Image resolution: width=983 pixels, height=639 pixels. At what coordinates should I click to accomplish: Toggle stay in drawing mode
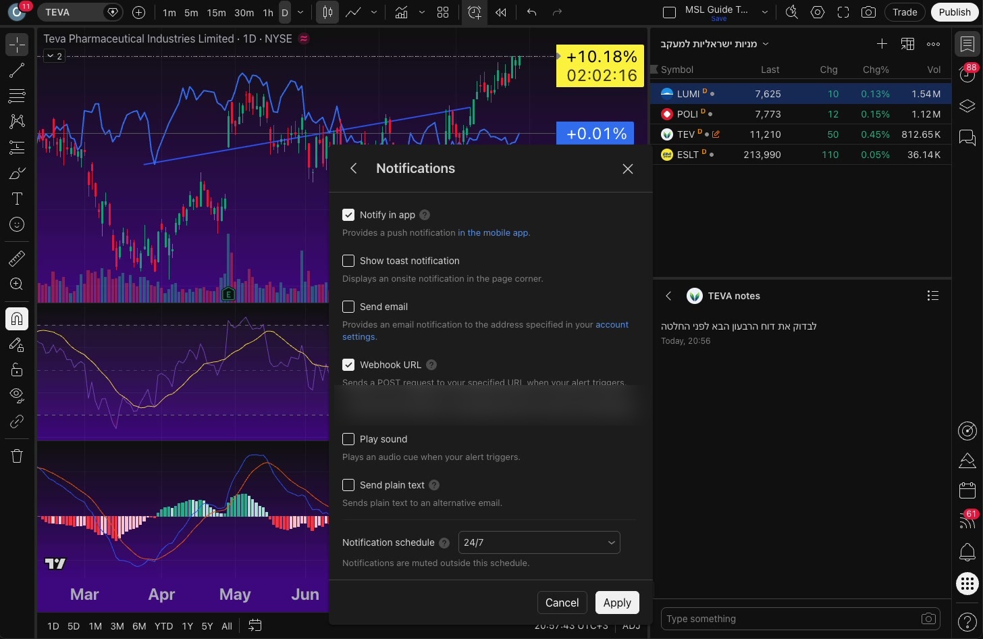click(x=17, y=344)
